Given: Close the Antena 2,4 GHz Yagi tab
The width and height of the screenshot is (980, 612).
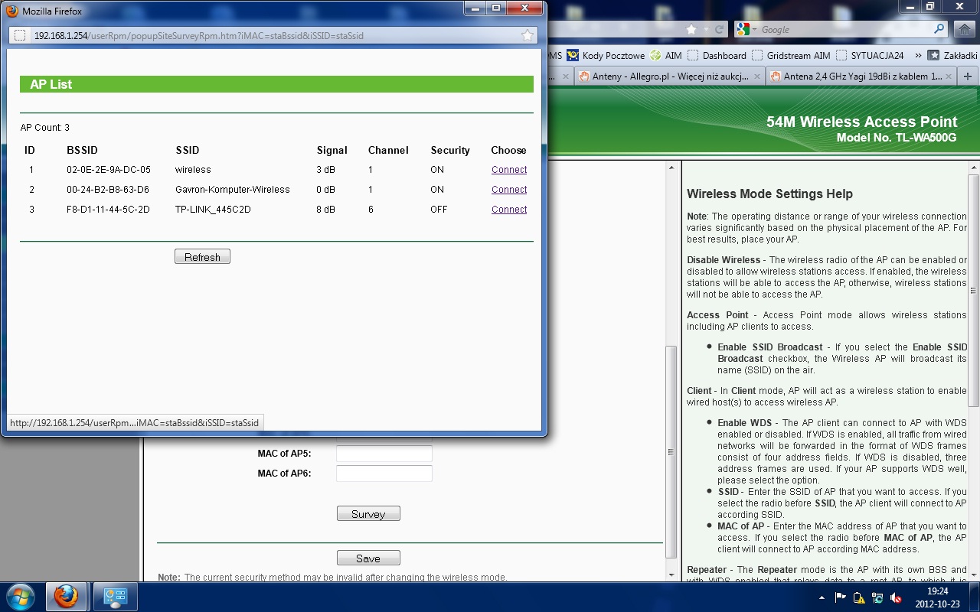Looking at the screenshot, I should (948, 76).
